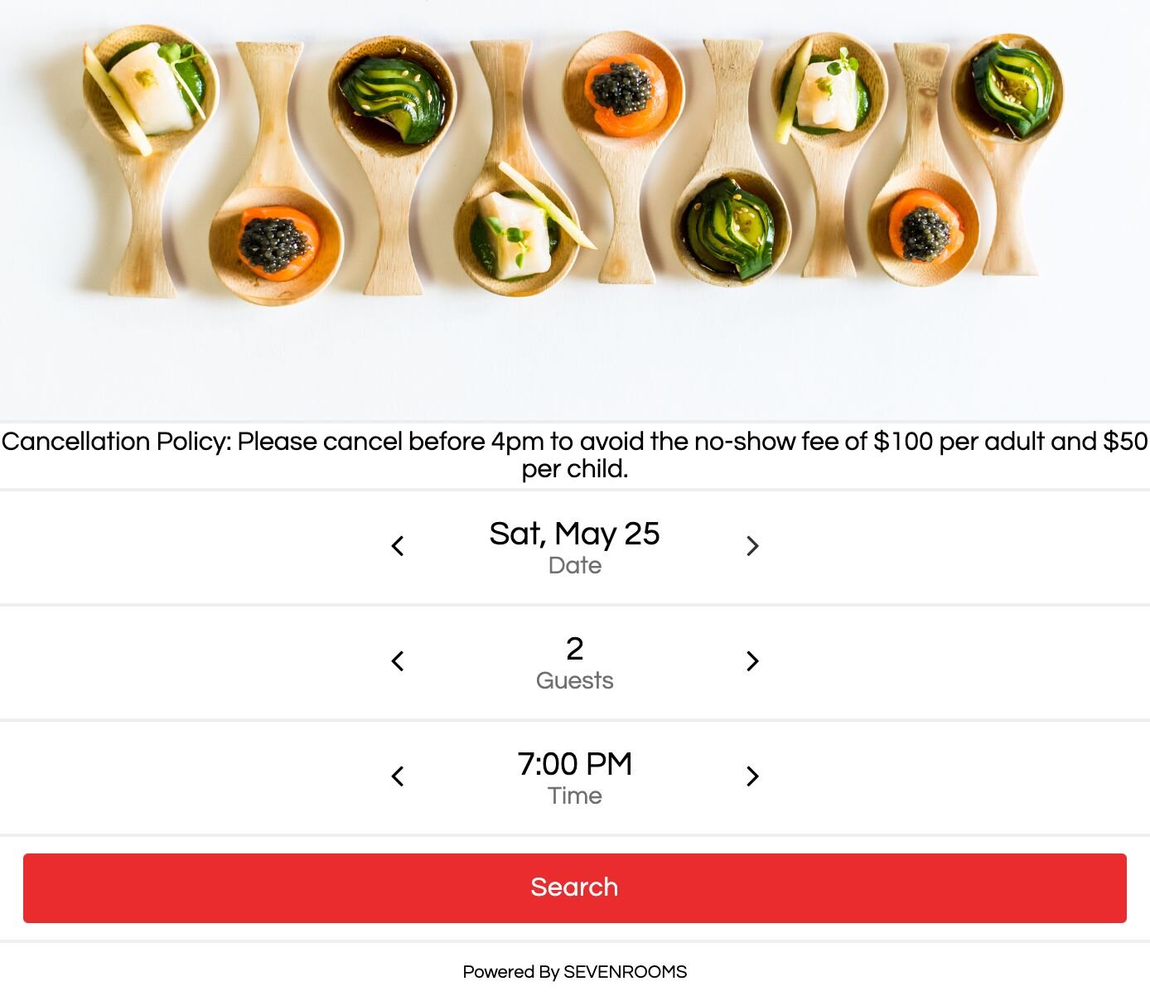Click the 7:00 PM time value
Viewport: 1150px width, 996px height.
click(574, 764)
